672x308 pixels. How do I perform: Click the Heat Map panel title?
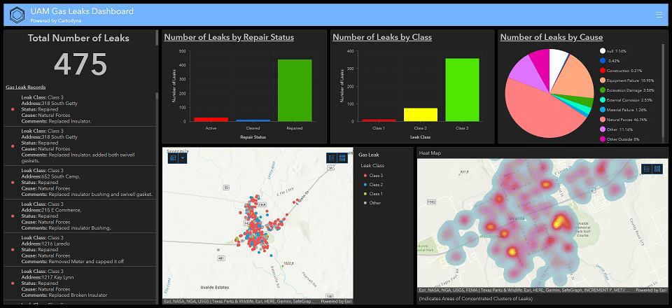pyautogui.click(x=429, y=153)
